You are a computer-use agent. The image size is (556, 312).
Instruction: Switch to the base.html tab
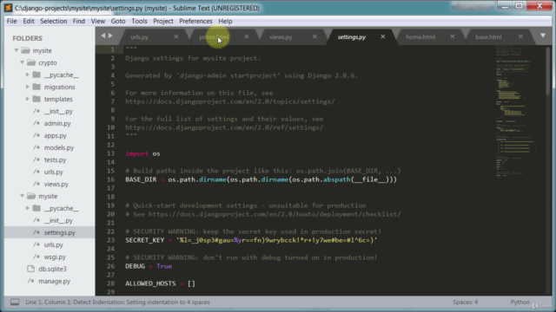point(488,36)
